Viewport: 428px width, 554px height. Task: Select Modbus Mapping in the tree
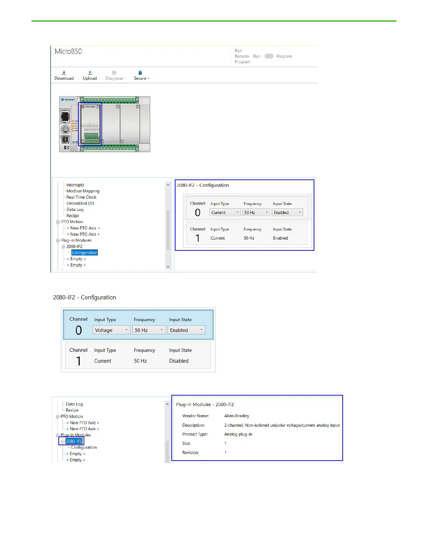(x=83, y=191)
